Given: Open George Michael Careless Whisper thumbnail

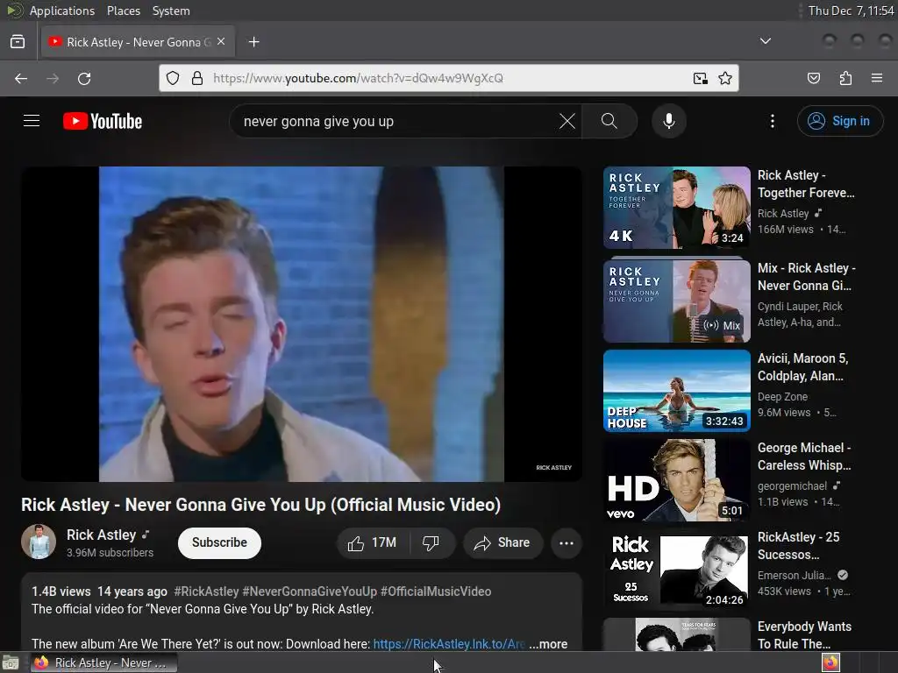Looking at the screenshot, I should [x=676, y=480].
